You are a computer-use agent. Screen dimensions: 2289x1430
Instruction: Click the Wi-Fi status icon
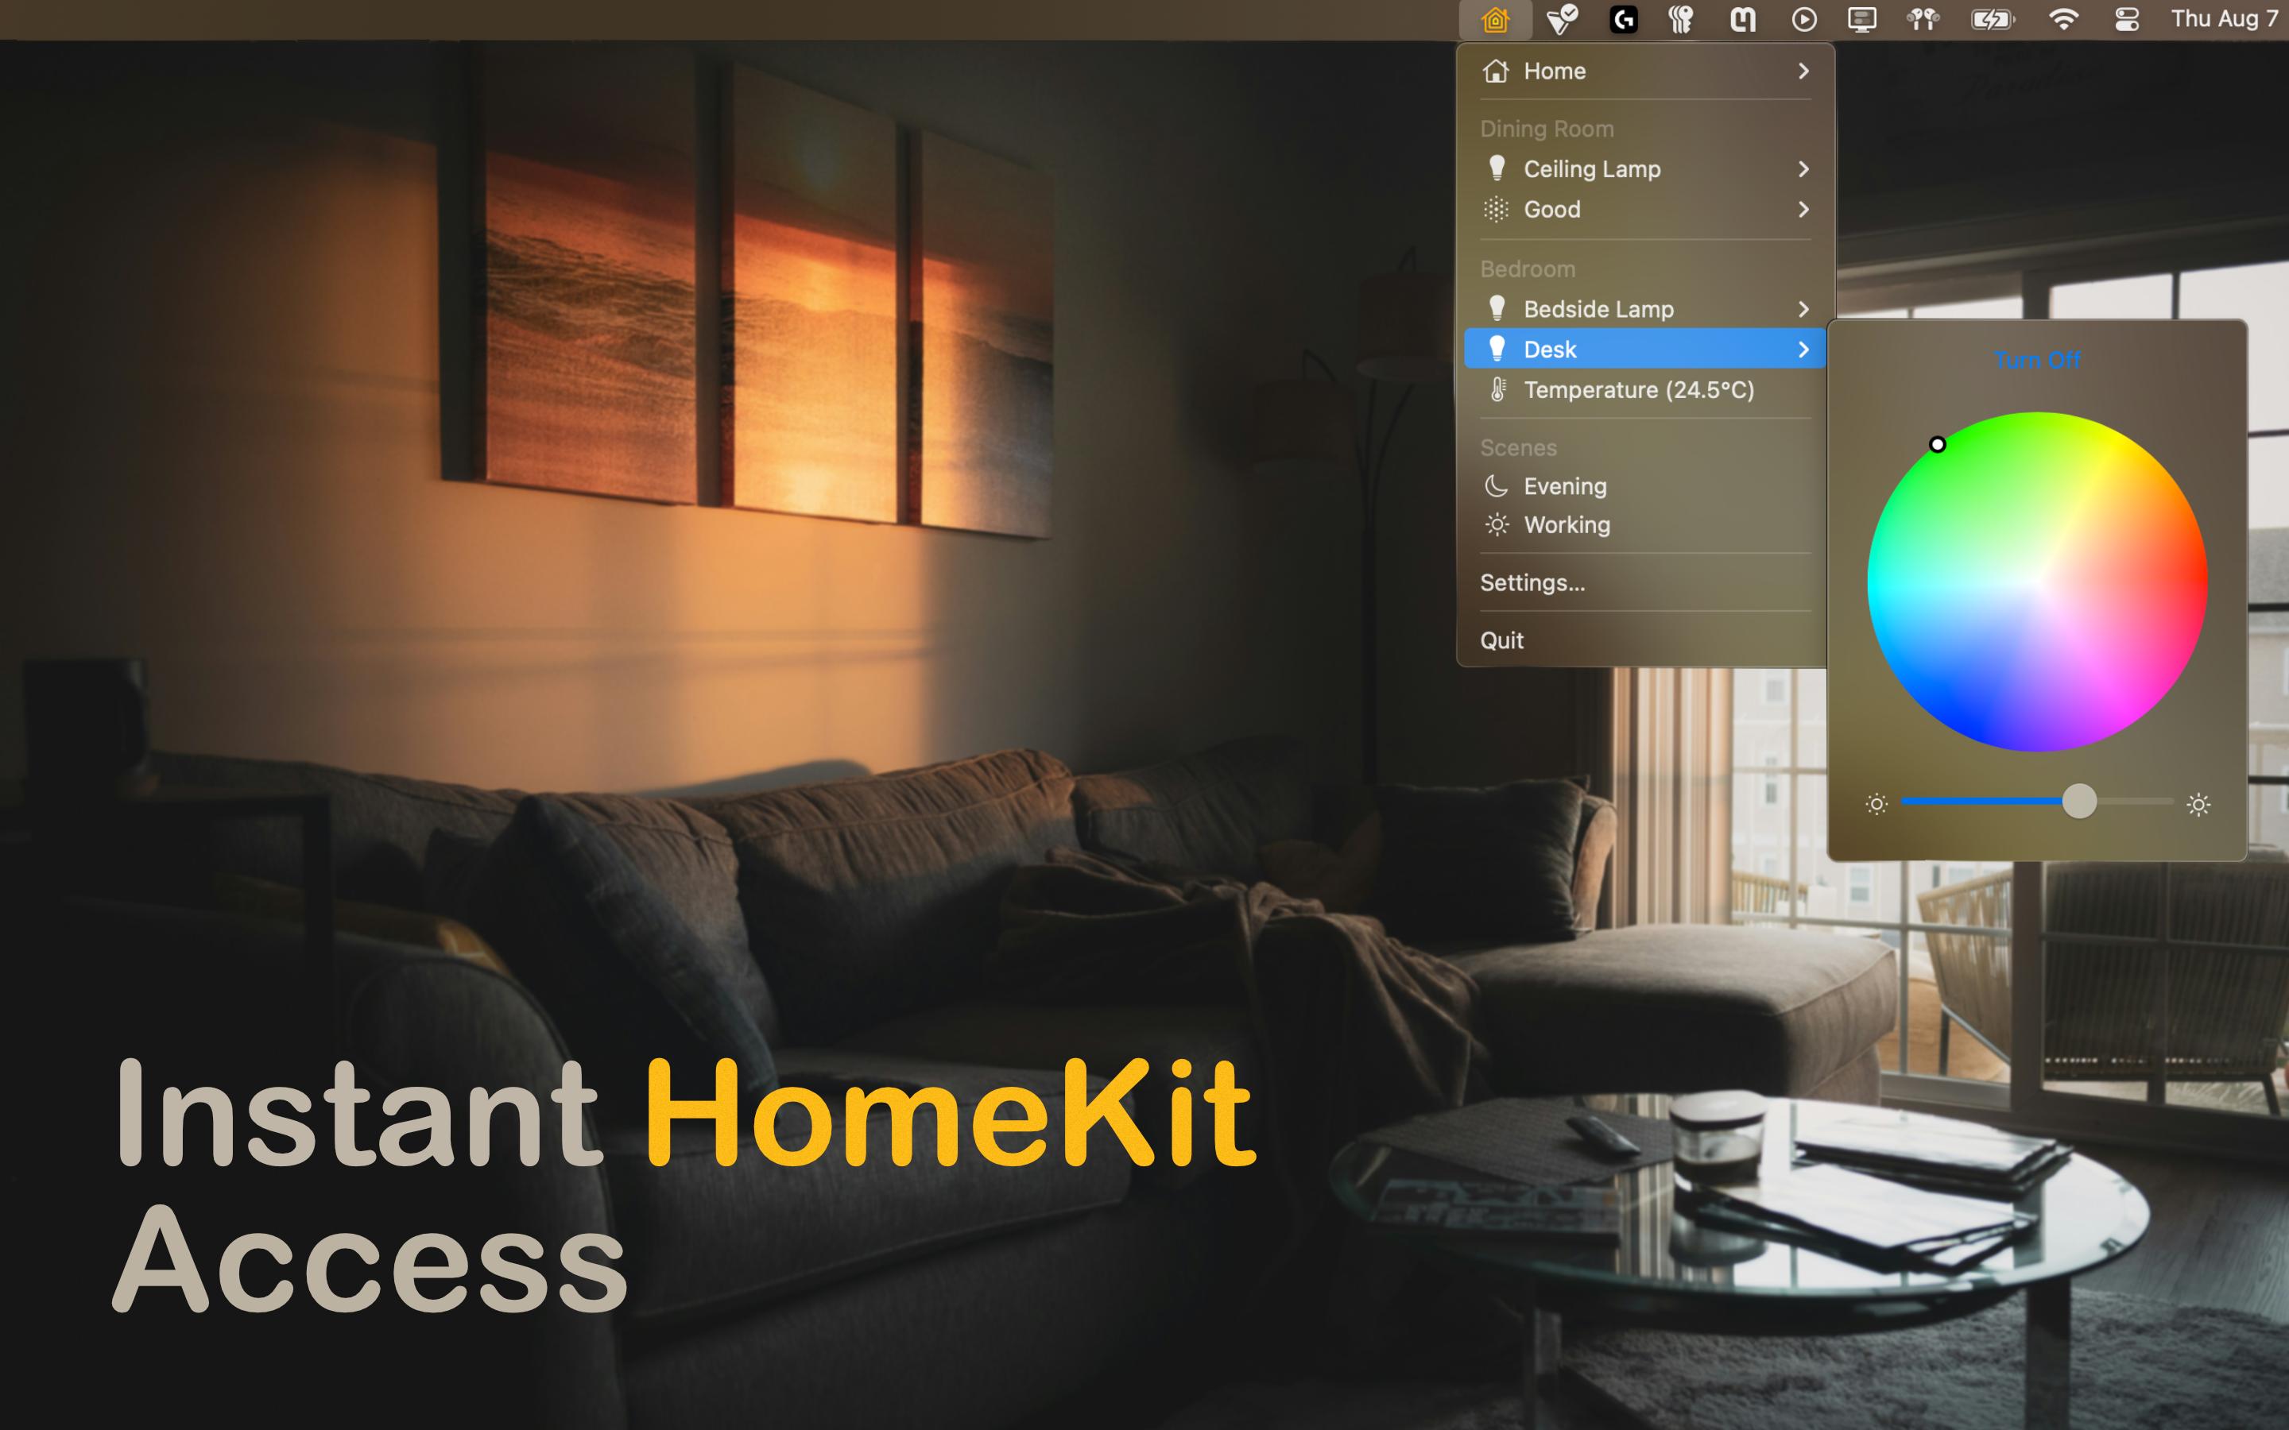pyautogui.click(x=2063, y=20)
